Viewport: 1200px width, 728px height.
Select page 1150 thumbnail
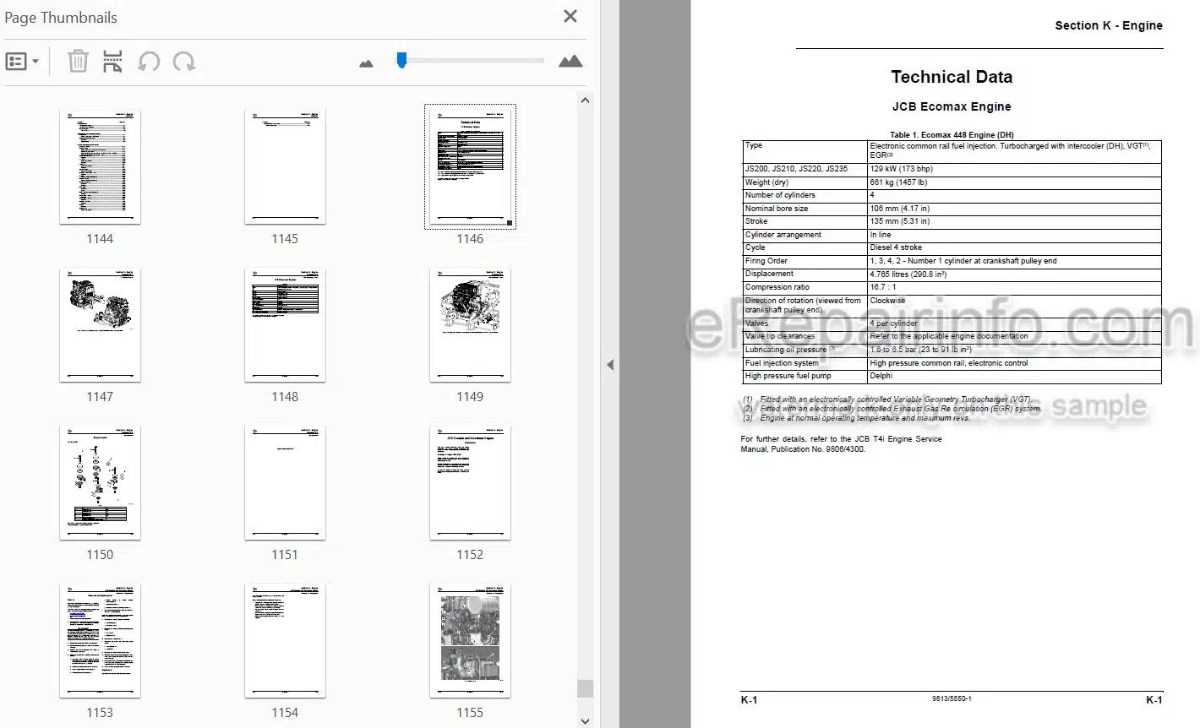tap(100, 482)
